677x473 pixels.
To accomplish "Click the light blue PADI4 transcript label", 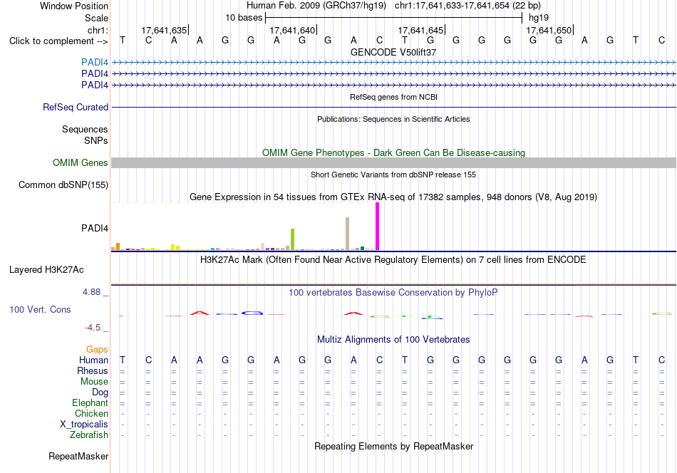I will pos(95,63).
